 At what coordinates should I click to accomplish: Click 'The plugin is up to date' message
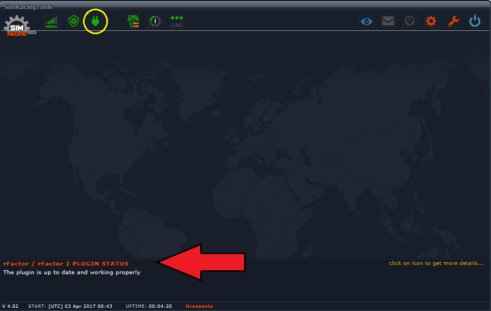(72, 272)
